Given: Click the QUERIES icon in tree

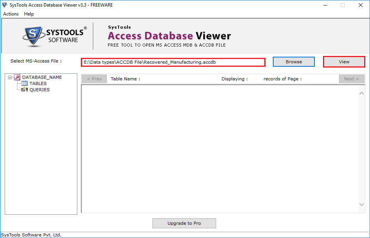Looking at the screenshot, I should 24,90.
